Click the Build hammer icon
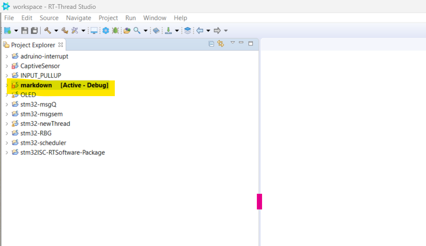The height and width of the screenshot is (246, 426). coord(48,31)
